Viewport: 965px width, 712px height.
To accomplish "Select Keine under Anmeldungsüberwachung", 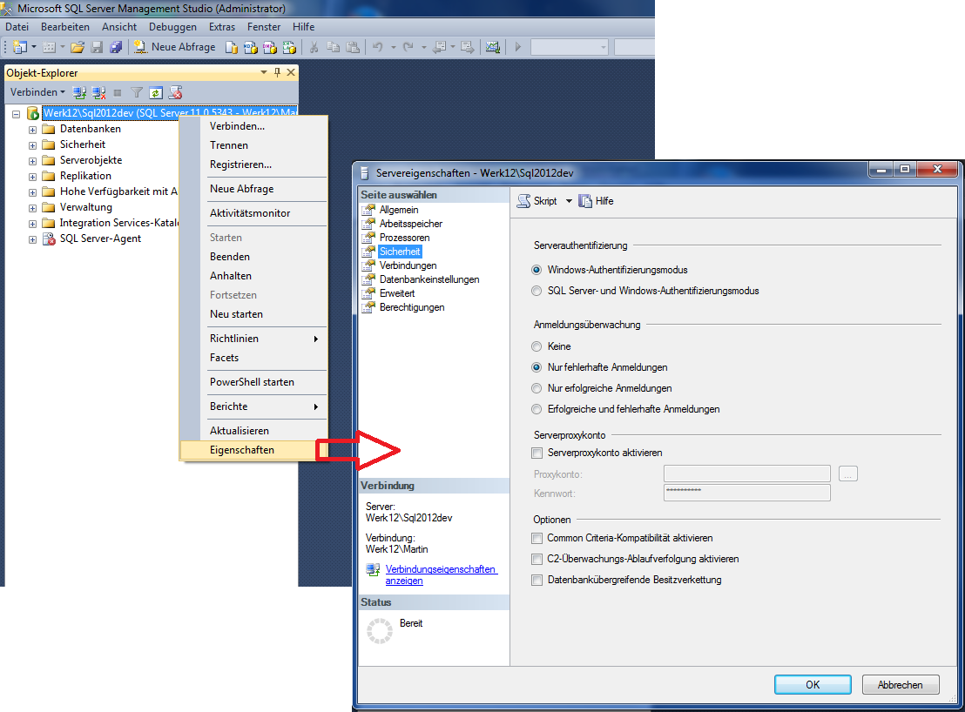I will (x=536, y=346).
